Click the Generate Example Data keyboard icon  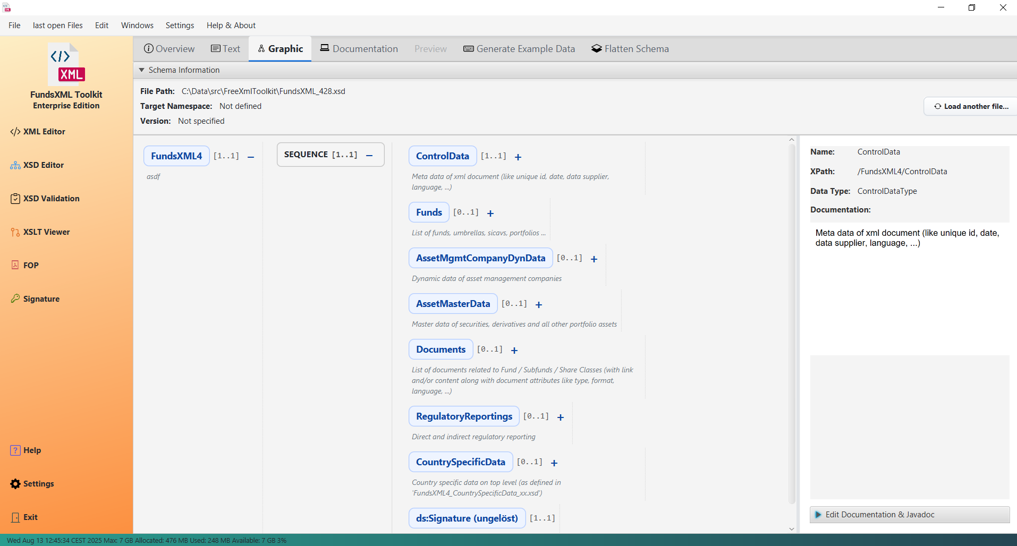tap(469, 48)
